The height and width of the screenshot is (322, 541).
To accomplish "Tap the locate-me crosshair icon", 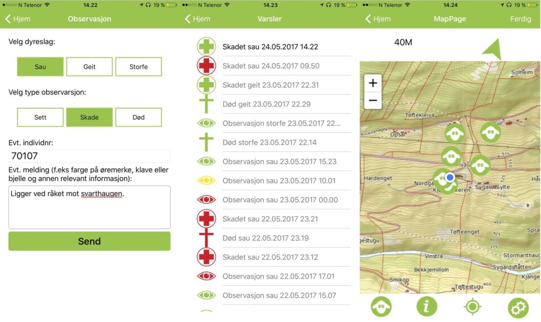I will click(472, 307).
